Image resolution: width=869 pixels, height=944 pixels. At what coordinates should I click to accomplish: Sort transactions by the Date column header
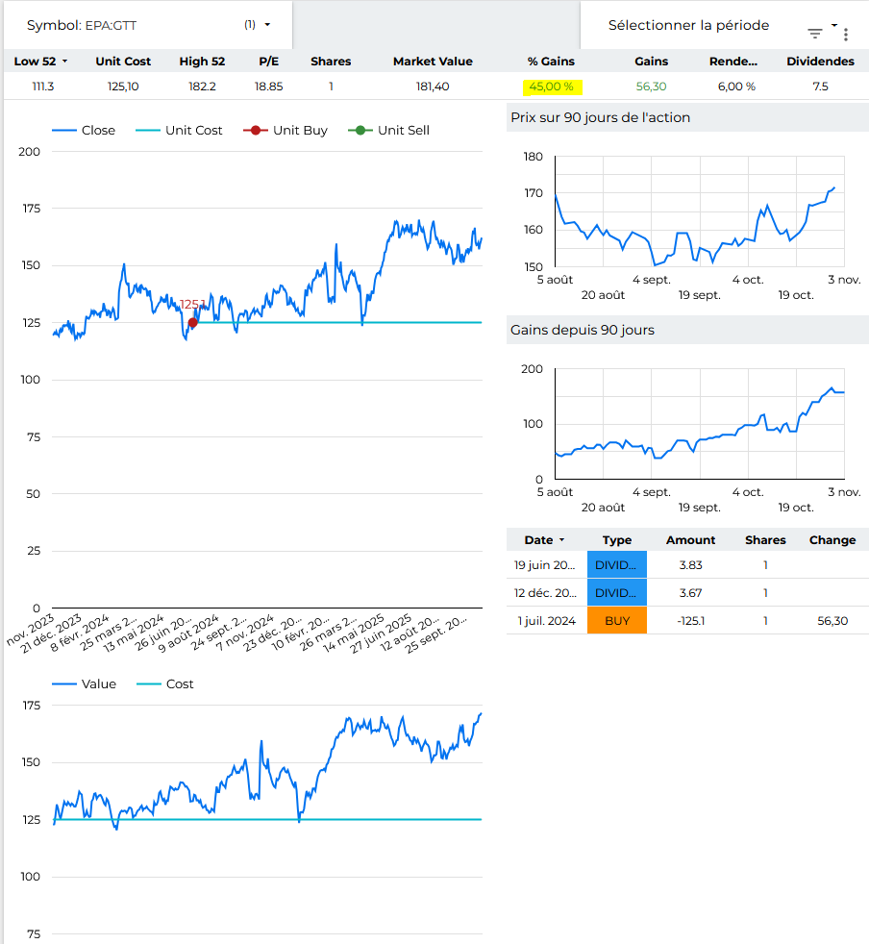(544, 540)
